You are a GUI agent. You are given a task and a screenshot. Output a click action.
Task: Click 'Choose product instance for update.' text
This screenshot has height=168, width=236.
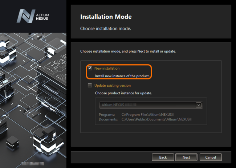coord(123,93)
